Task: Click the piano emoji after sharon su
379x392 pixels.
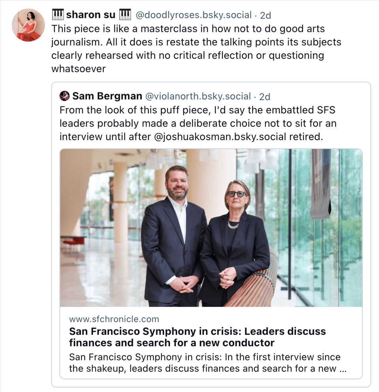Action: [x=125, y=15]
